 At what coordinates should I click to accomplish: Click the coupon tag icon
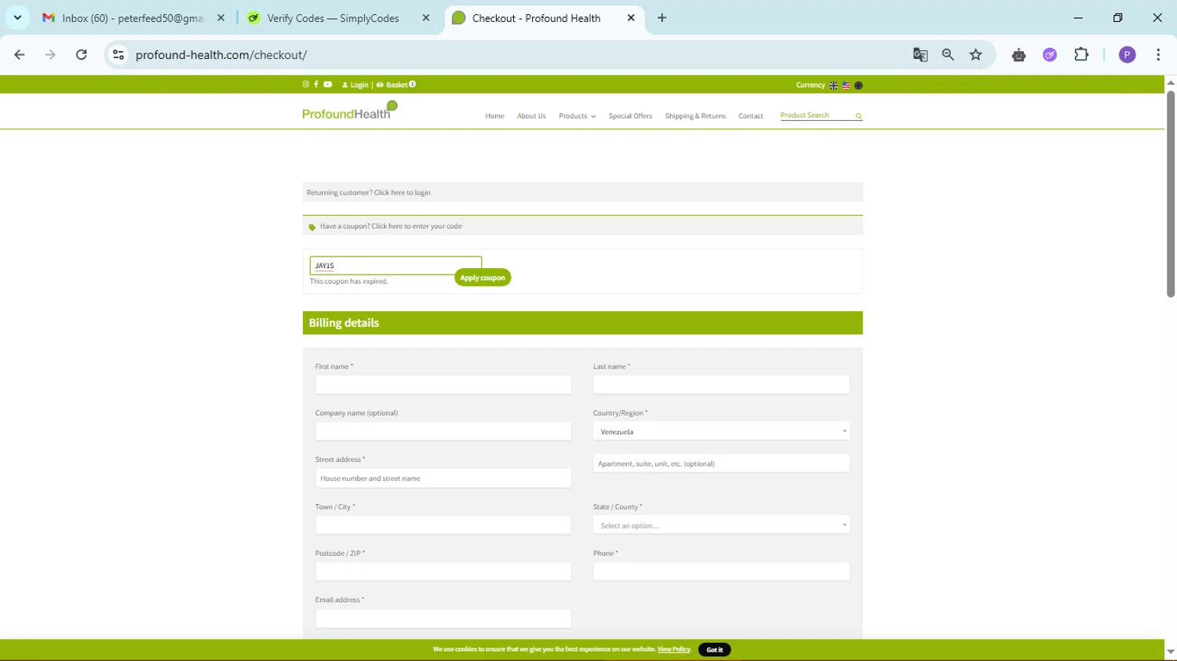click(x=312, y=227)
